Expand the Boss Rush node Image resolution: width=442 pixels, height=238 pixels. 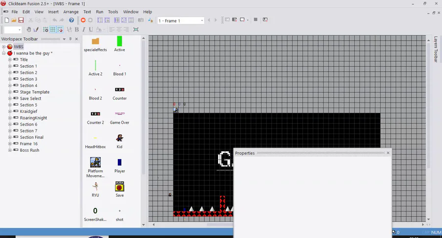point(10,150)
